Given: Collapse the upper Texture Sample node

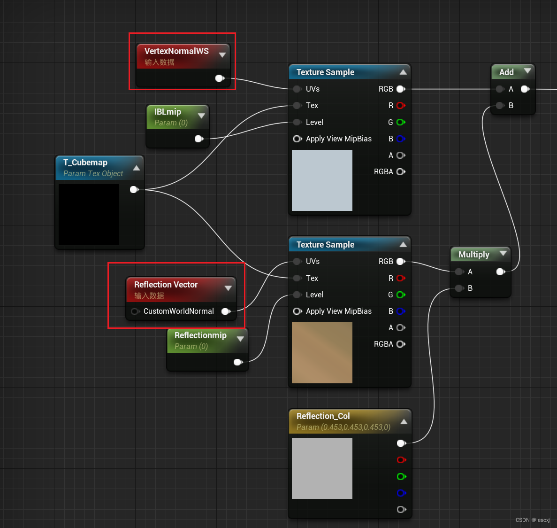Looking at the screenshot, I should click(x=403, y=72).
